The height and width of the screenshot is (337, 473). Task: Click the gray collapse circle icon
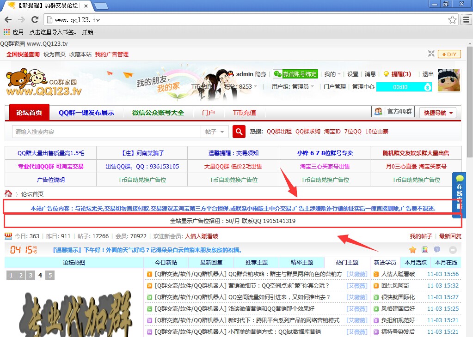(x=453, y=250)
